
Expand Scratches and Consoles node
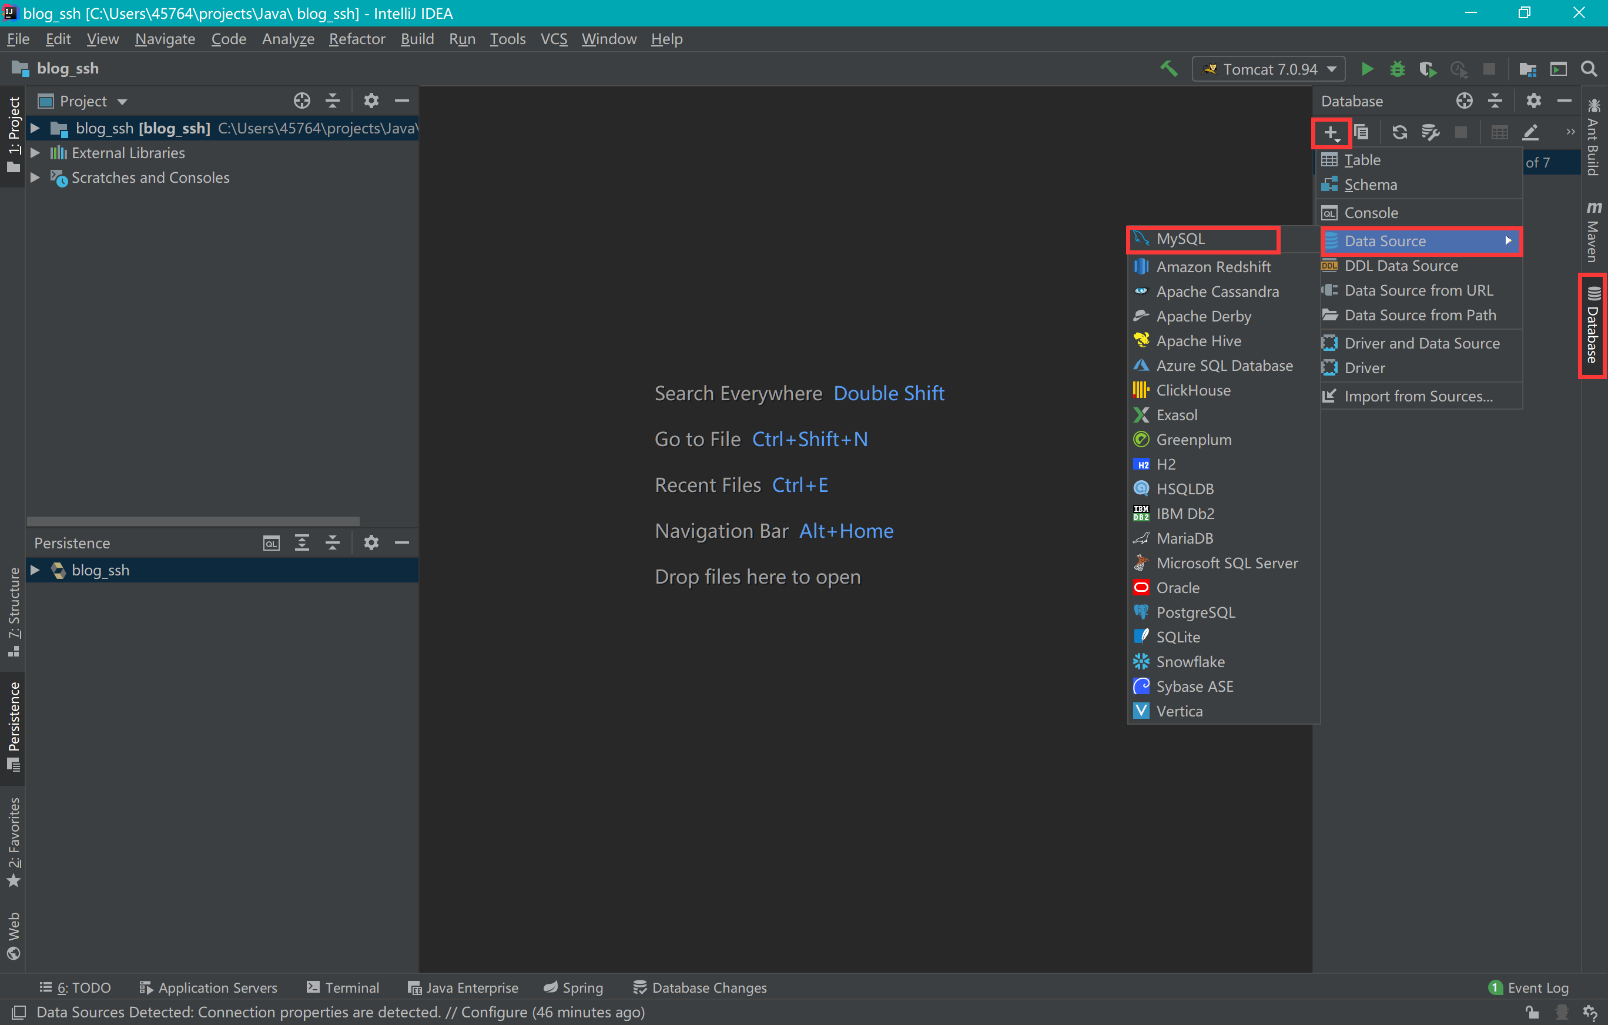[x=35, y=177]
